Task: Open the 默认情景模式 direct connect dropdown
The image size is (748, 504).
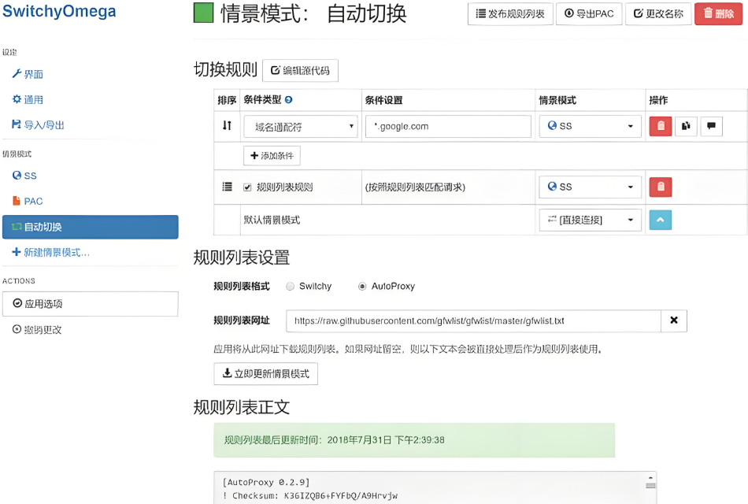Action: [590, 220]
